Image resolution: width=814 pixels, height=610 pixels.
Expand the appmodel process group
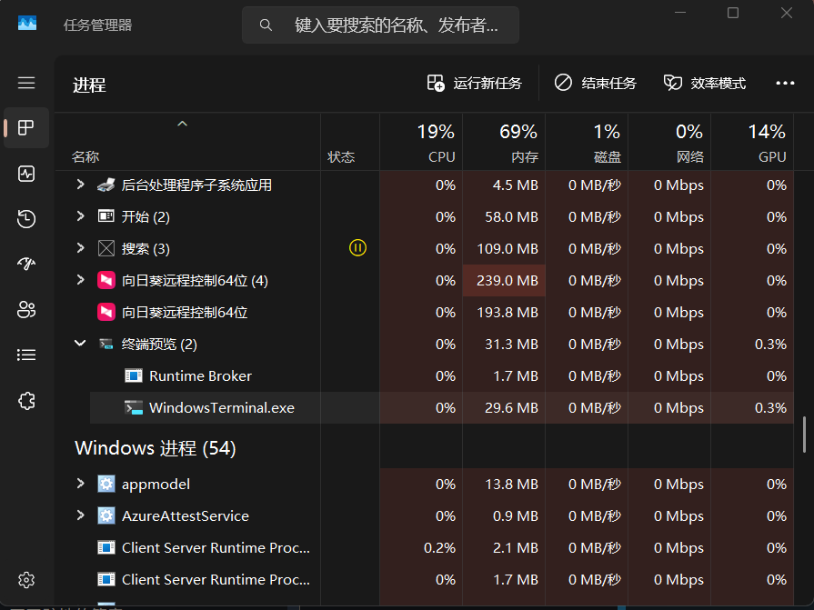click(80, 484)
